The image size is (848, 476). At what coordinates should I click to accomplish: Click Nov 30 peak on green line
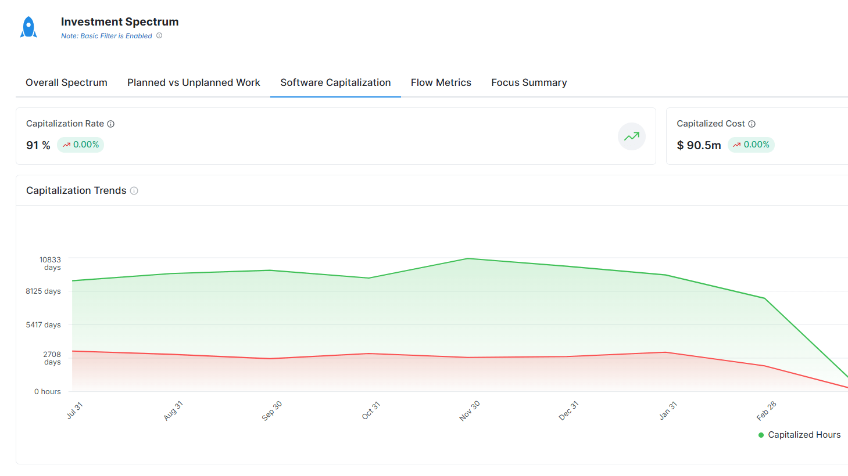click(x=468, y=258)
